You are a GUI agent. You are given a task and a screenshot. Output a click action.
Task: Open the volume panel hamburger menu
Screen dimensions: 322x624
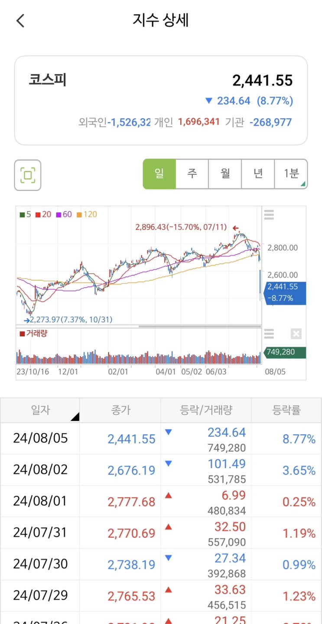[x=269, y=334]
